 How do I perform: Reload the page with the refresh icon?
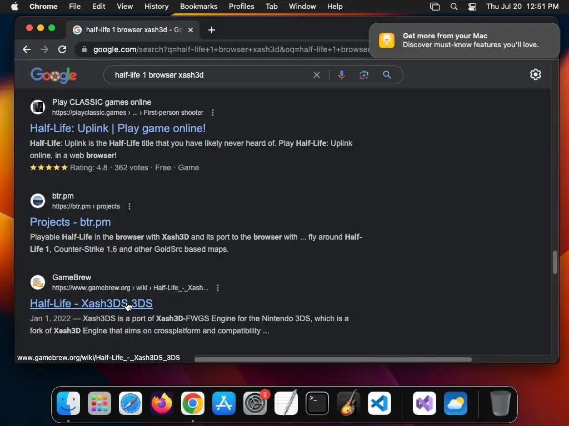tap(62, 49)
